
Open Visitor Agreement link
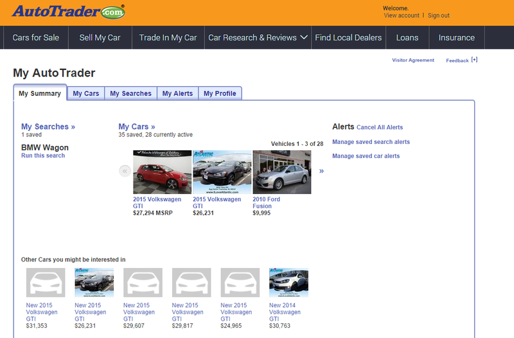[x=413, y=60]
